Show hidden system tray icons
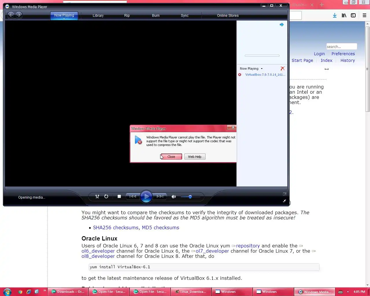This screenshot has height=296, width=370. pos(348,292)
